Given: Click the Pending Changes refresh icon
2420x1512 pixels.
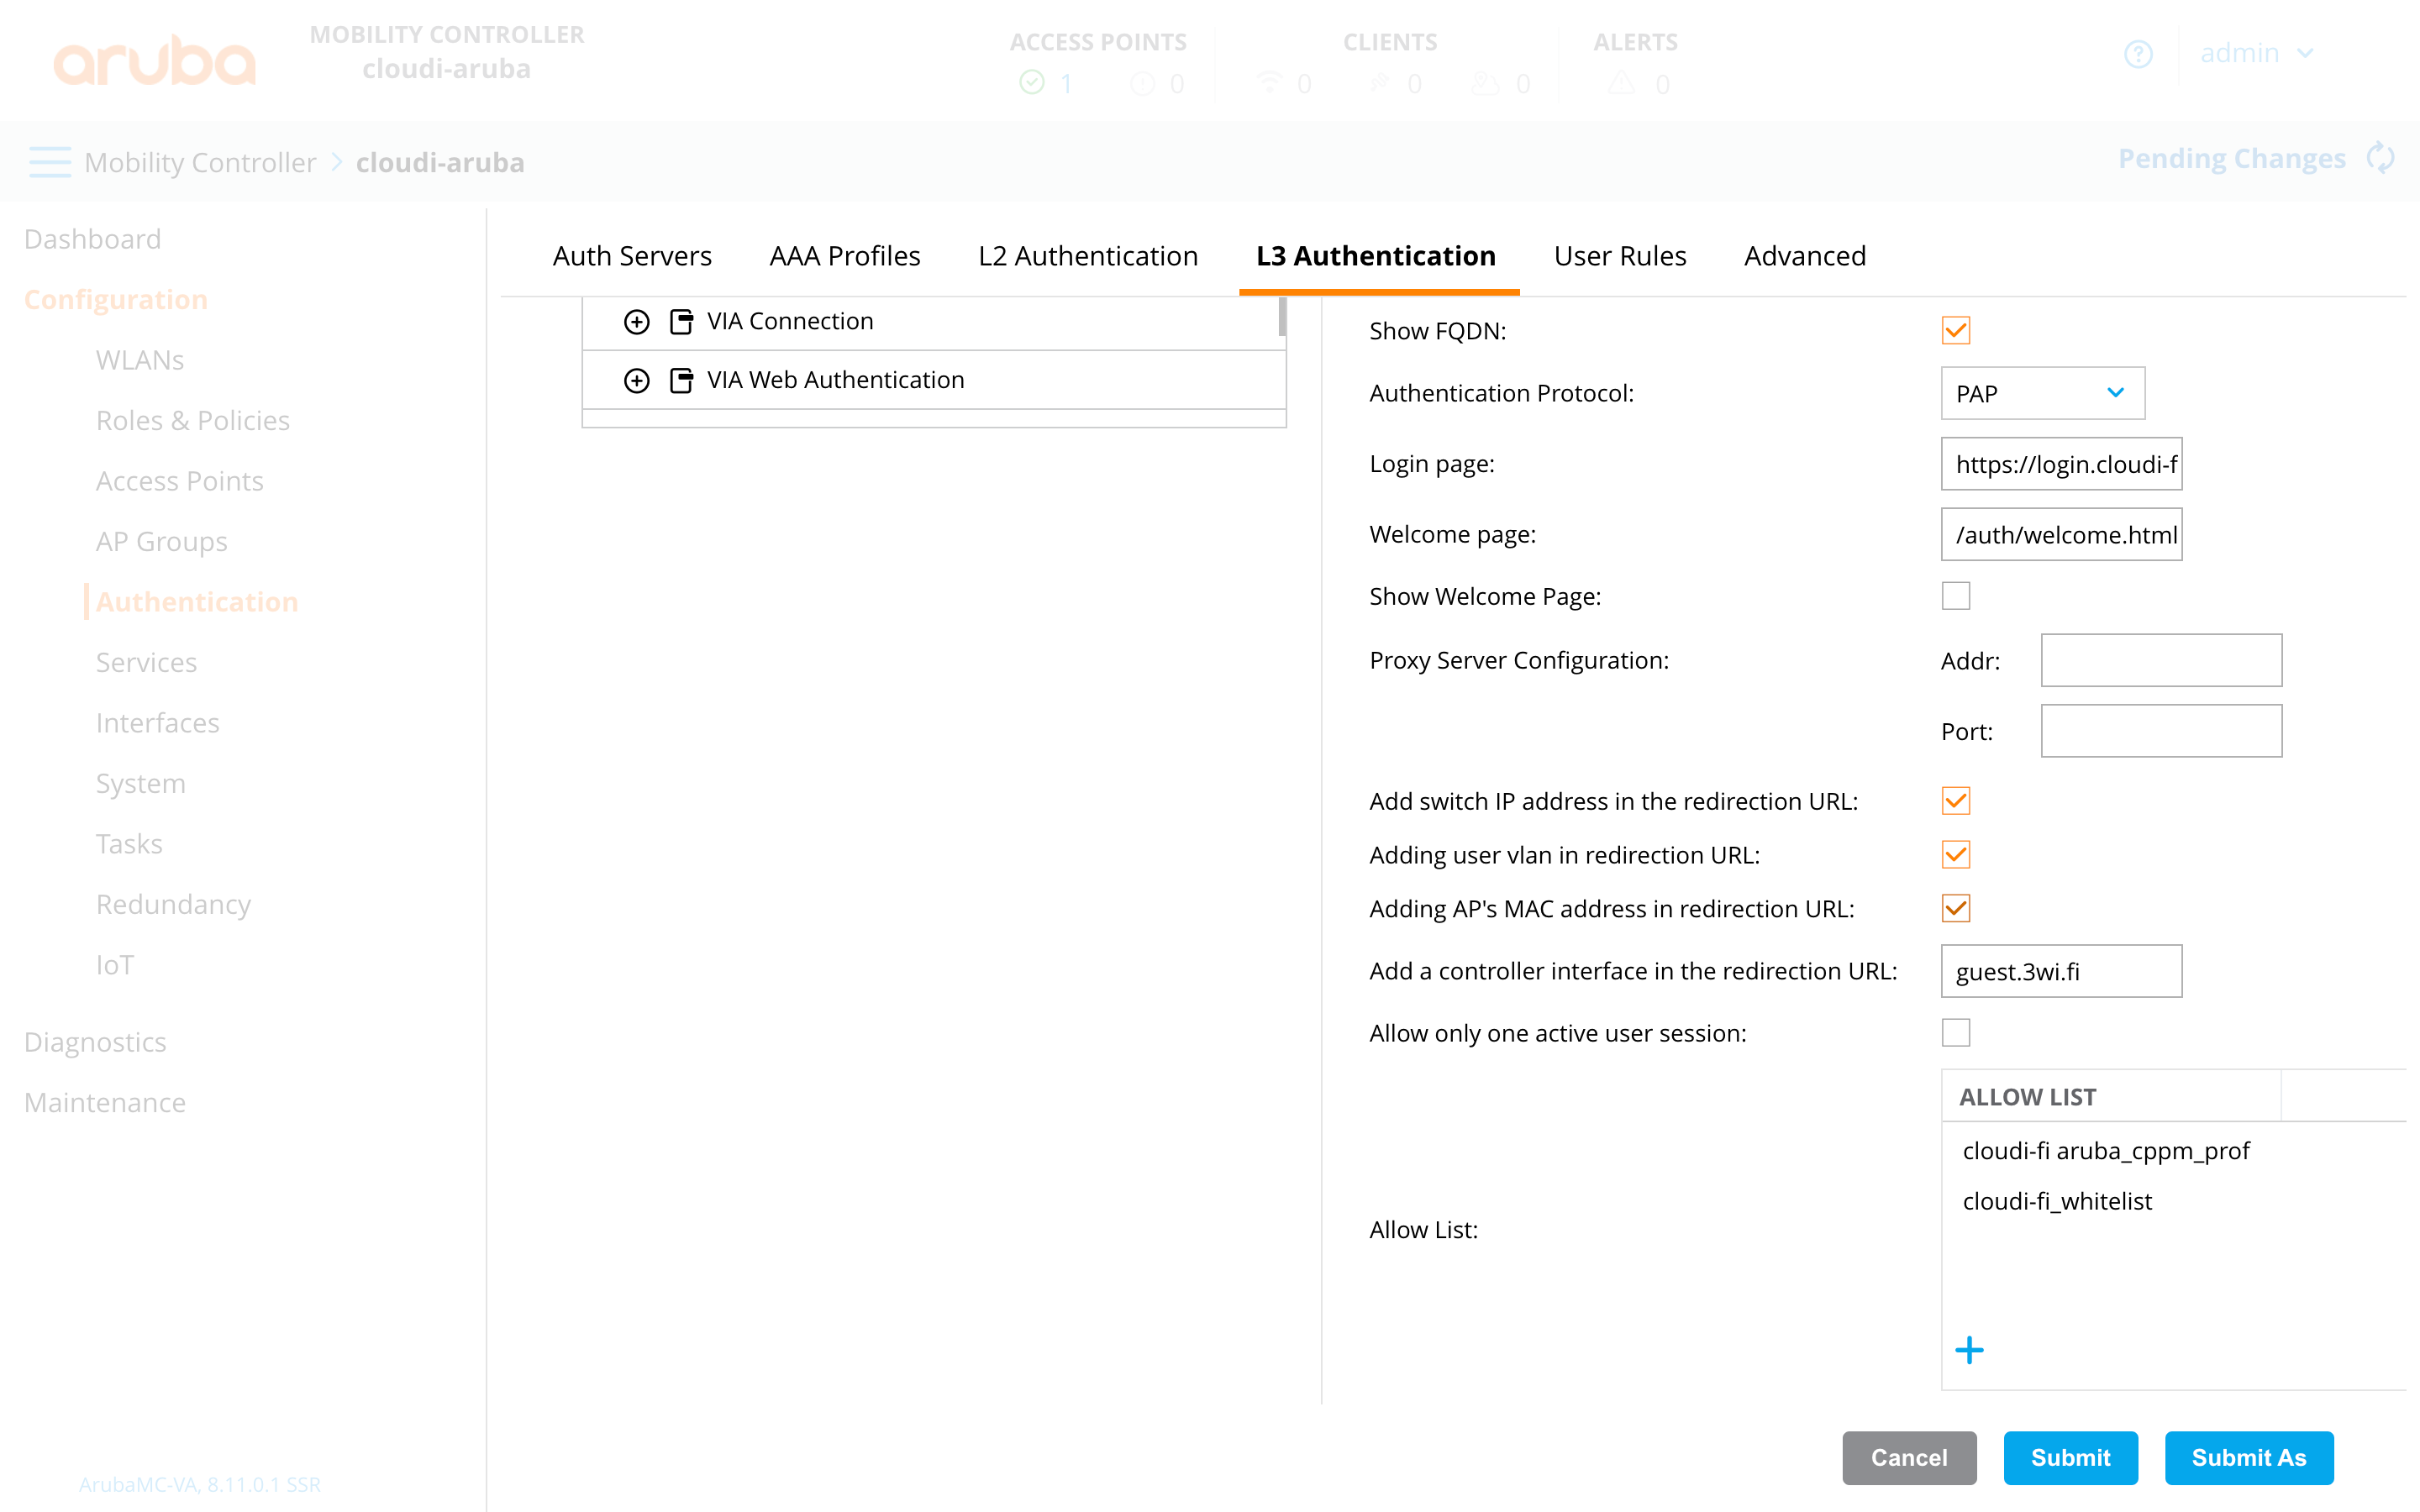Looking at the screenshot, I should coord(2383,158).
